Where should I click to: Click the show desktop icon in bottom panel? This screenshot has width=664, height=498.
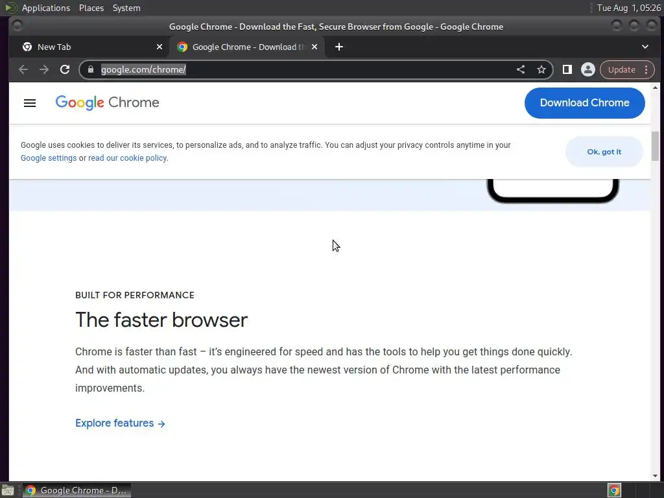click(x=7, y=490)
